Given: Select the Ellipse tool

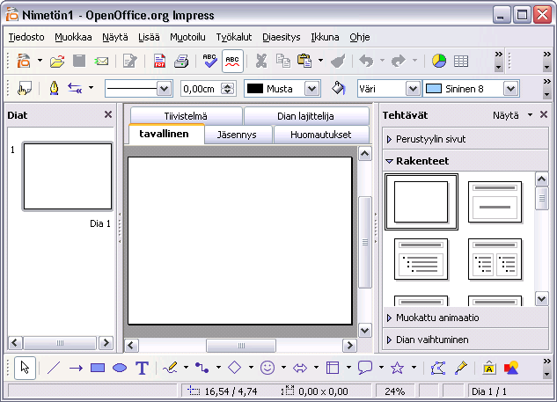Looking at the screenshot, I should [120, 368].
